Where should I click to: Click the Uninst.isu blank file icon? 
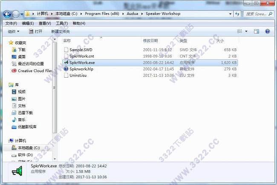coord(66,75)
